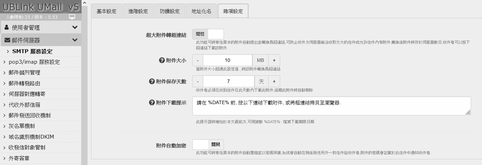Open the 地址化名 tab
The image size is (482, 165).
[x=201, y=11]
